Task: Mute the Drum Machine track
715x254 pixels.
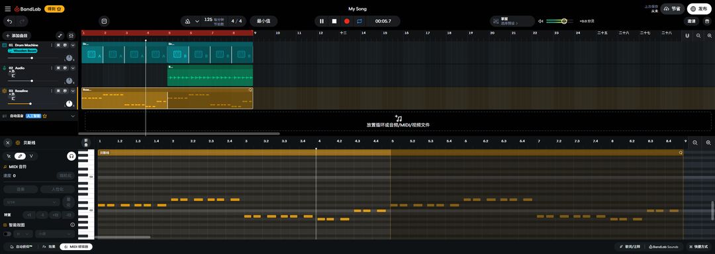Action: point(58,45)
